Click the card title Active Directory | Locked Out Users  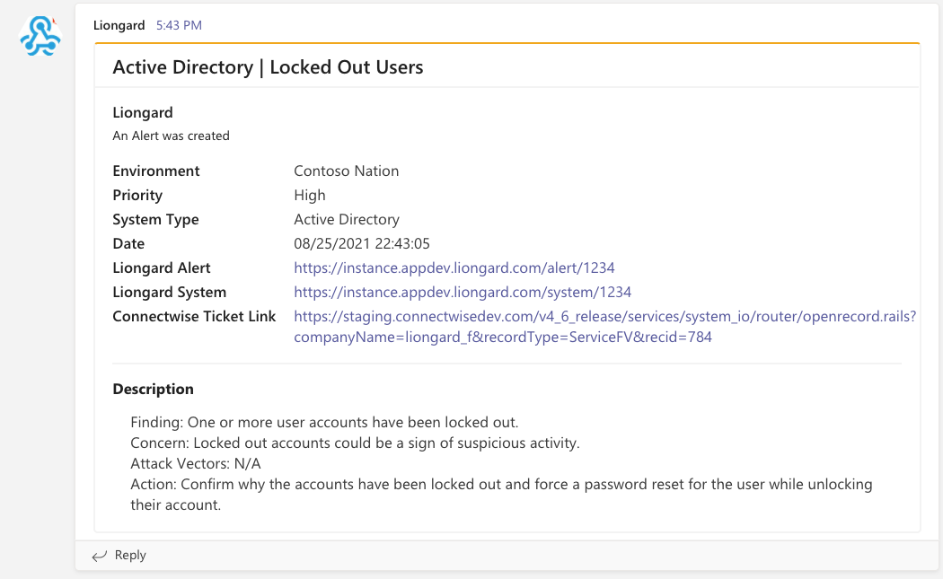click(269, 66)
